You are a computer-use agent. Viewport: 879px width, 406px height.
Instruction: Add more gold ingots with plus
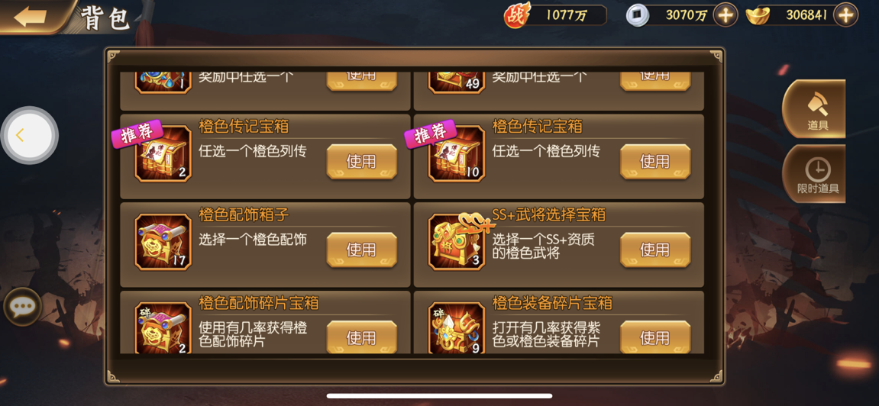tap(845, 15)
